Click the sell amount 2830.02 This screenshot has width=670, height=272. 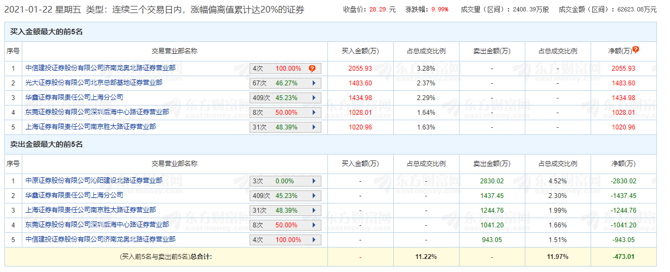click(492, 181)
